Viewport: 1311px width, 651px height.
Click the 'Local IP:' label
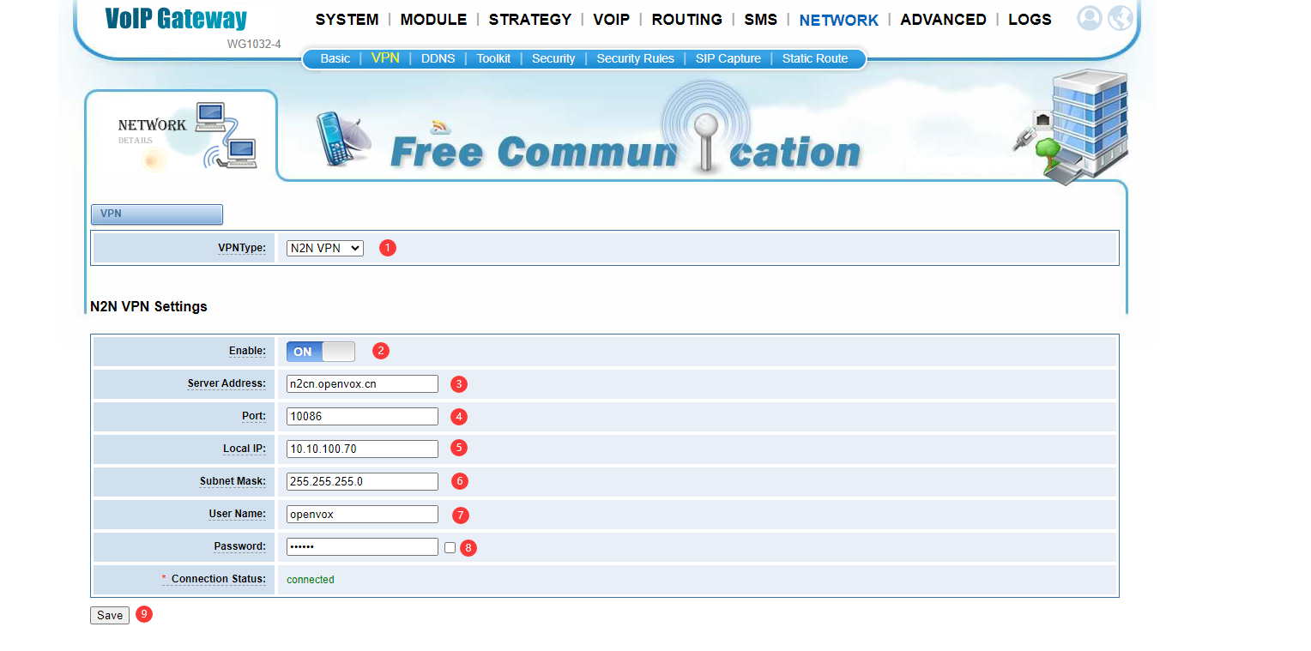tap(245, 449)
